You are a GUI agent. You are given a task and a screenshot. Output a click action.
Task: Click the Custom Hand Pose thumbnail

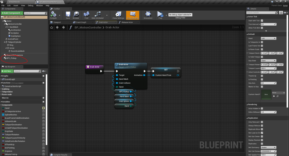(266, 95)
